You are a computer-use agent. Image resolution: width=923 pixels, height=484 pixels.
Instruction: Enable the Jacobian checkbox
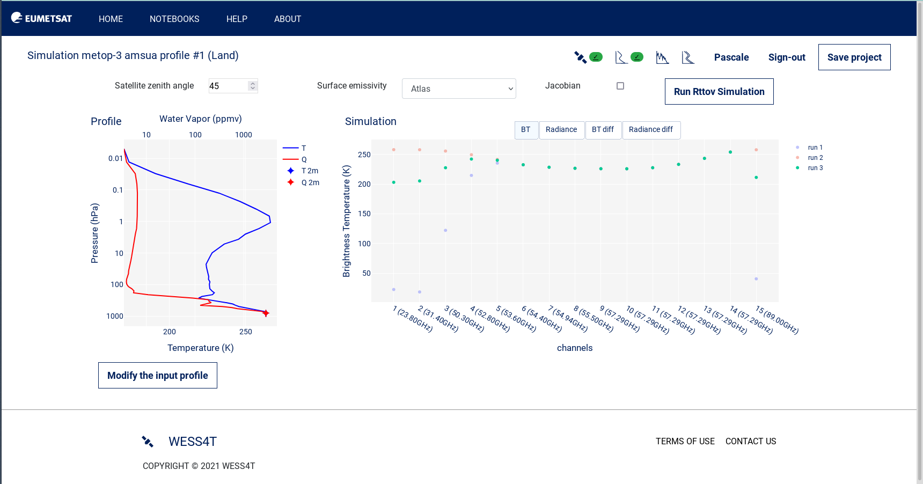pyautogui.click(x=620, y=85)
